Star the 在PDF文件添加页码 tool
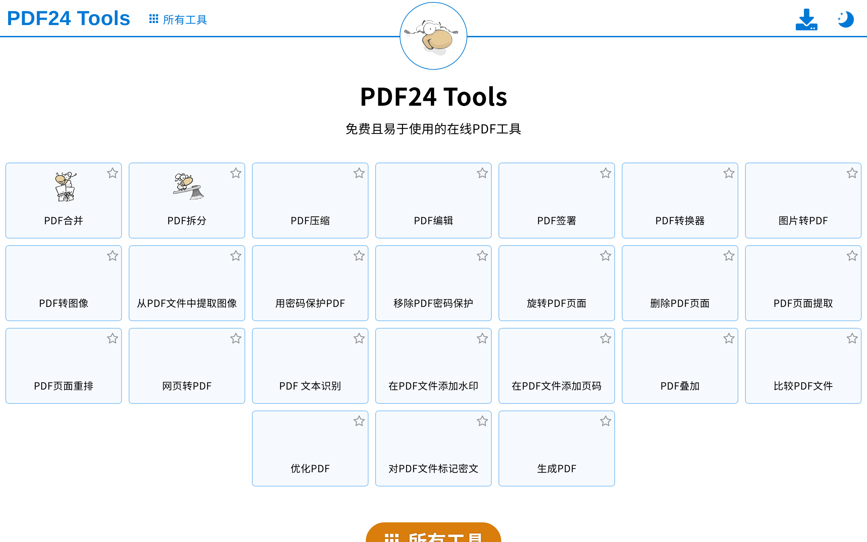The image size is (867, 542). [x=606, y=338]
